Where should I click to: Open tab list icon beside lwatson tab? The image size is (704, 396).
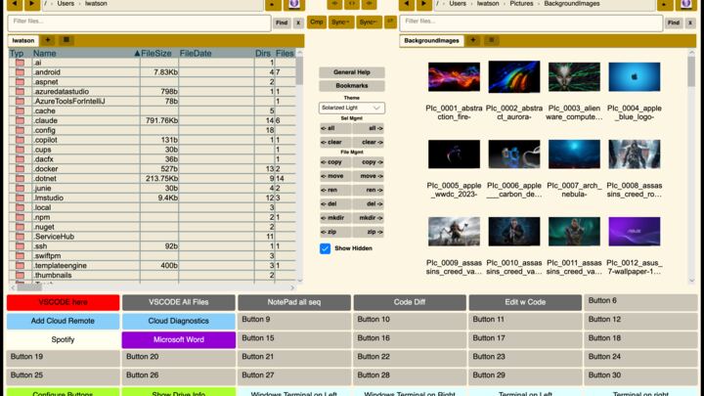(x=66, y=40)
